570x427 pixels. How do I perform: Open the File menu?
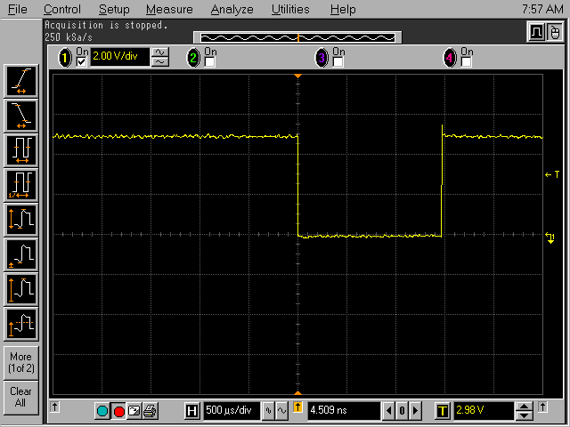(18, 9)
